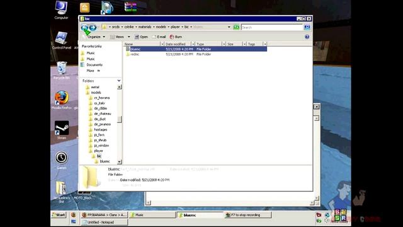Viewport: 403px width, 227px height.
Task: Click the green tray icon in notification area
Action: click(x=319, y=221)
